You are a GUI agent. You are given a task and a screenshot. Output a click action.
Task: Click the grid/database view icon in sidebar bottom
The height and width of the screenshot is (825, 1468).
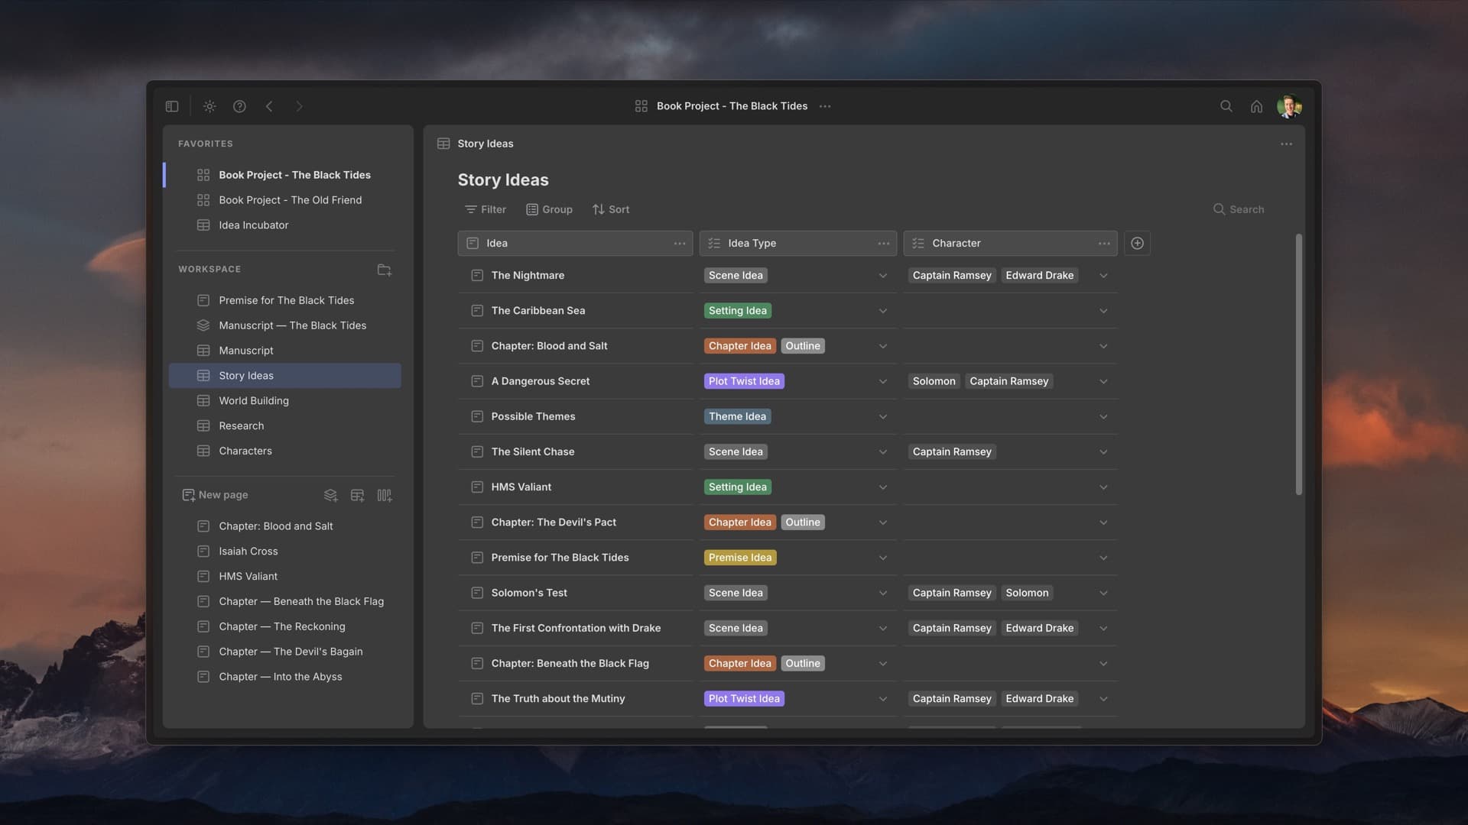(357, 496)
